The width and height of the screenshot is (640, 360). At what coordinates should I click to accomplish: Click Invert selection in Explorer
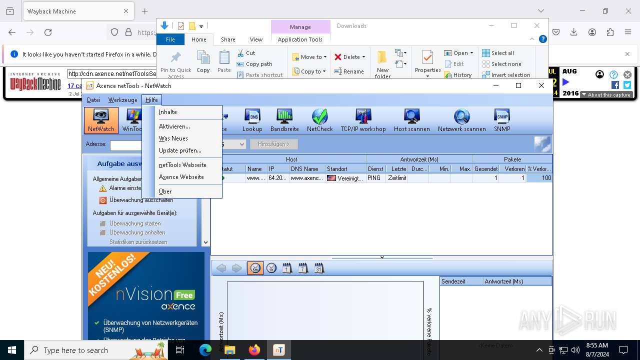[x=506, y=75]
